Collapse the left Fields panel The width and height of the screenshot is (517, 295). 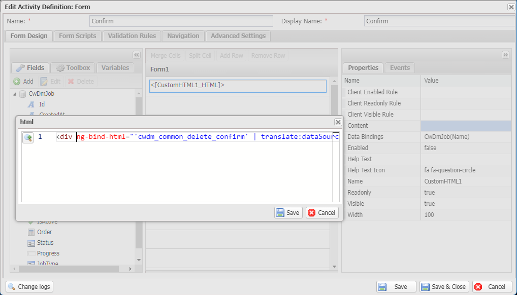[136, 55]
